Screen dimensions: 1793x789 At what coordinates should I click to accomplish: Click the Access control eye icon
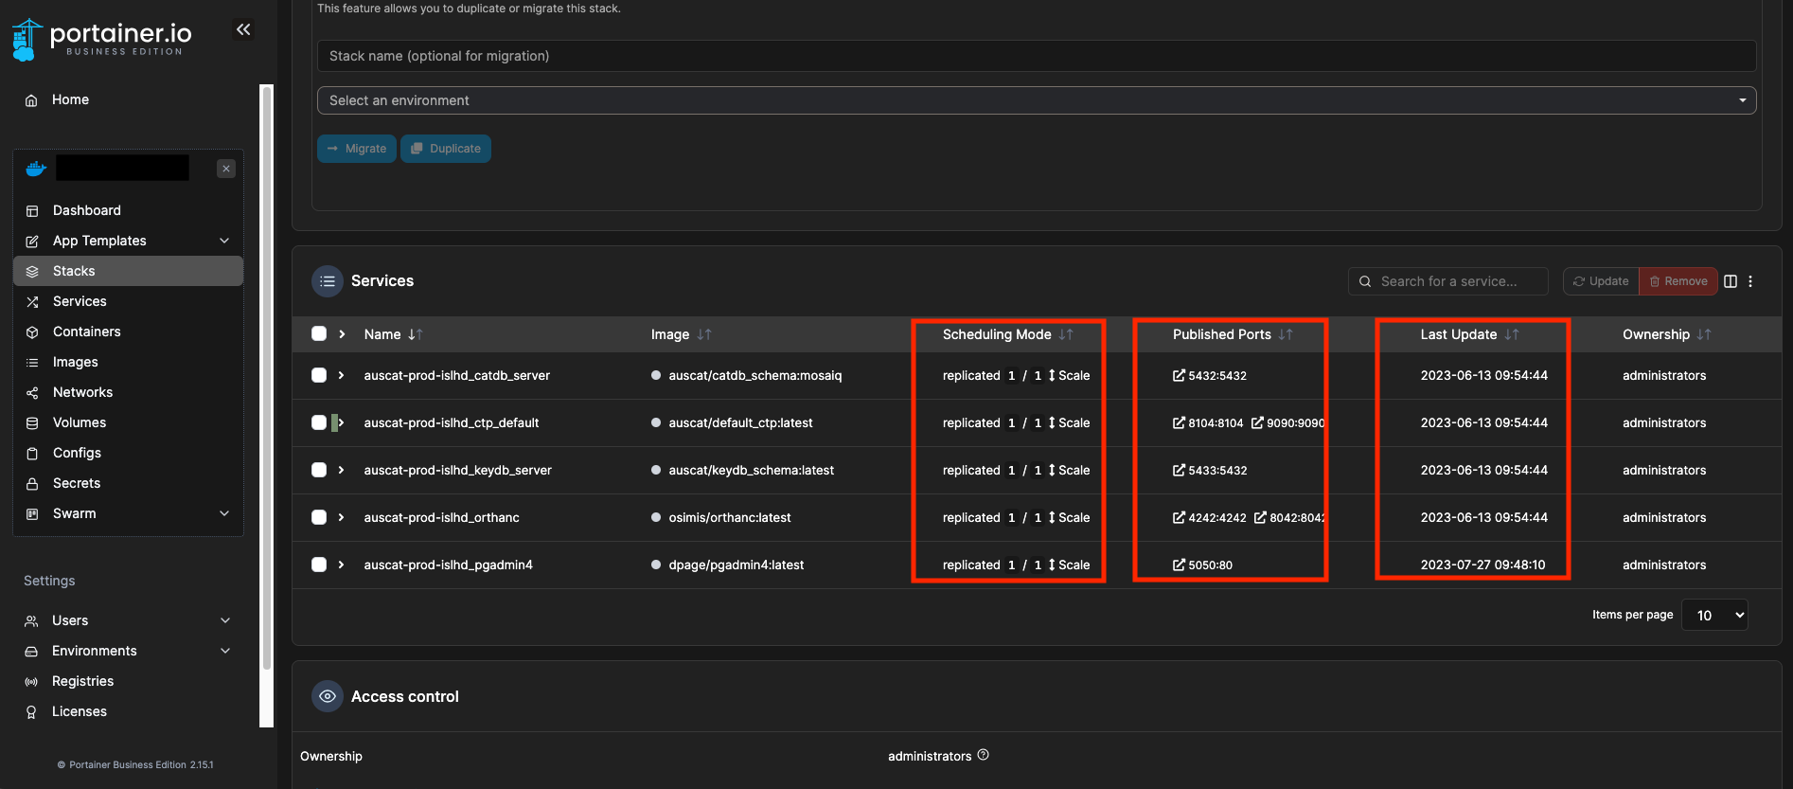pyautogui.click(x=328, y=696)
